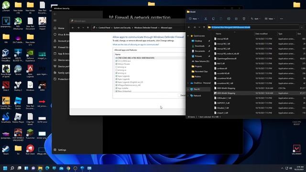Toggle the Apex Legends (English) en_US checkbox
306x172 pixels.
[x=117, y=82]
